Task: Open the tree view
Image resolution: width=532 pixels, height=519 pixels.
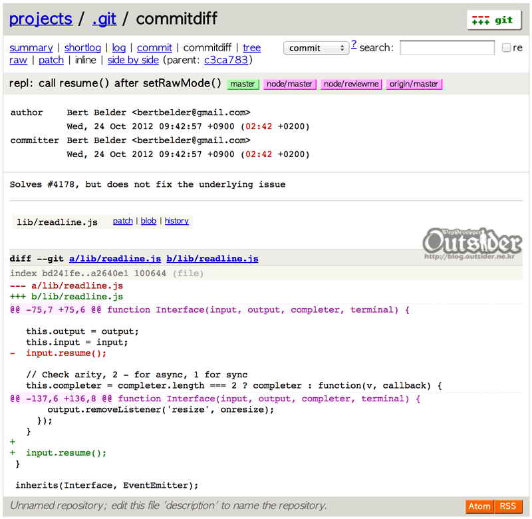Action: 252,47
